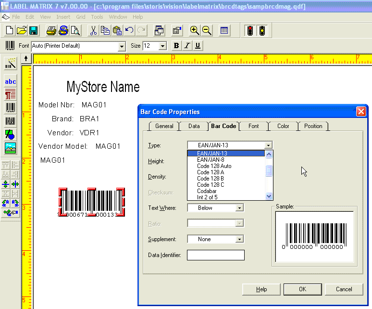The height and width of the screenshot is (309, 372).
Task: Toggle Bold formatting button
Action: coord(176,46)
